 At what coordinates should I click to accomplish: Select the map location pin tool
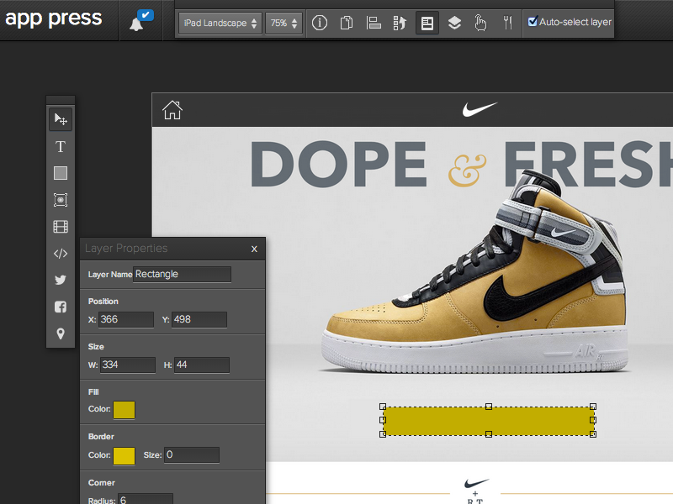click(61, 334)
